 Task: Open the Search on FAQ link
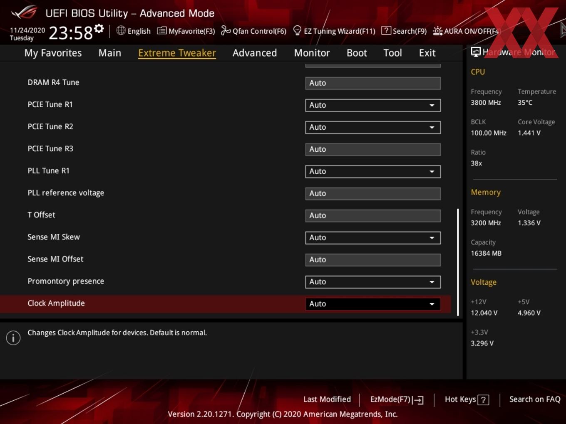pyautogui.click(x=535, y=399)
